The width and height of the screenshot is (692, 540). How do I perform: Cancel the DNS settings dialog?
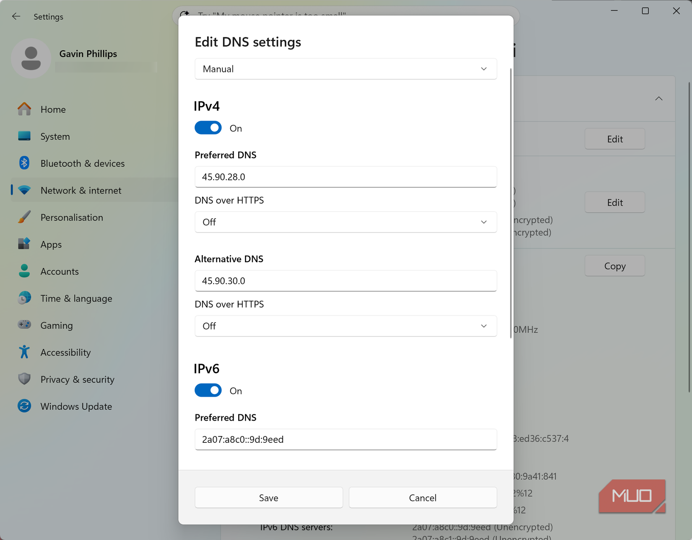coord(422,498)
